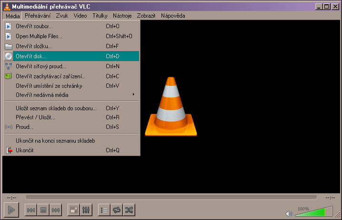342x220 pixels.
Task: Click the capture device card icon
Action: 8,76
